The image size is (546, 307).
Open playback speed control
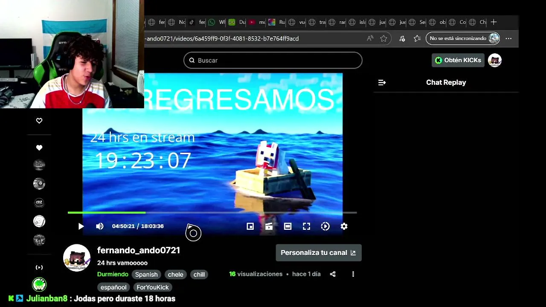click(x=325, y=226)
